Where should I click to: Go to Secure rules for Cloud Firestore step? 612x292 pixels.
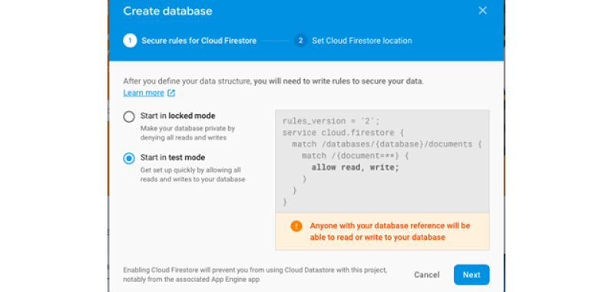point(199,41)
